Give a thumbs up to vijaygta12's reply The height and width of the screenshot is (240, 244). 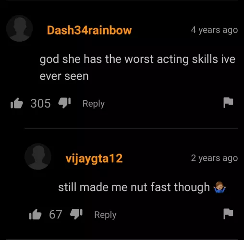(x=35, y=214)
